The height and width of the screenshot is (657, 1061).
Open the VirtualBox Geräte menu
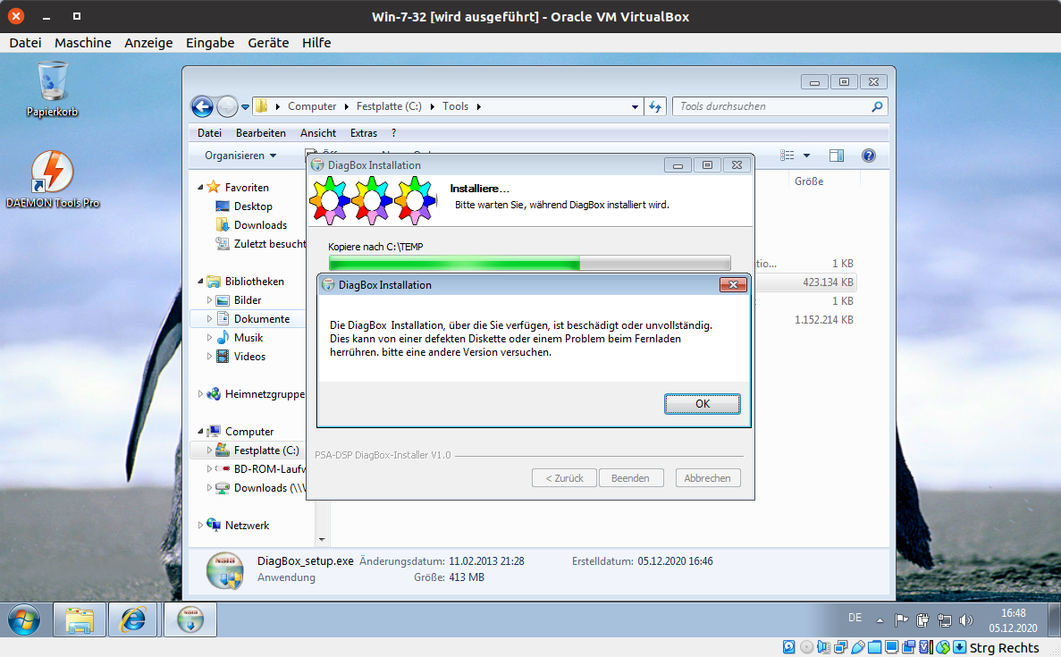click(268, 43)
